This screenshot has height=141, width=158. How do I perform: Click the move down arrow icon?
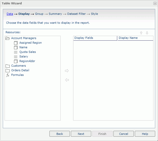147,33
